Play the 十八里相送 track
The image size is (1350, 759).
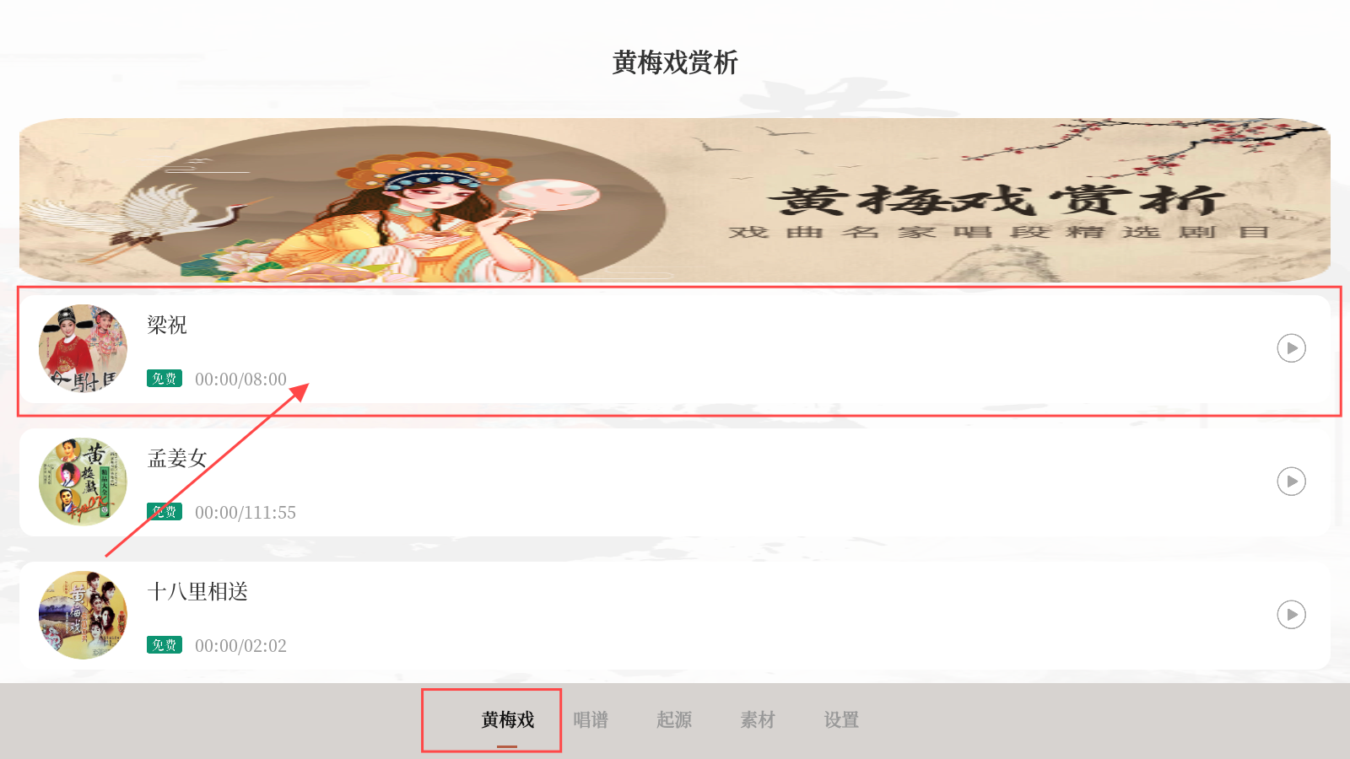tap(1291, 615)
